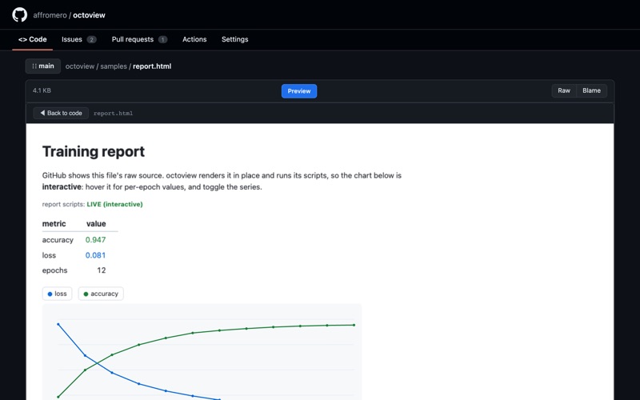Image resolution: width=640 pixels, height=400 pixels.
Task: Click the first loss data point on chart
Action: (x=58, y=324)
